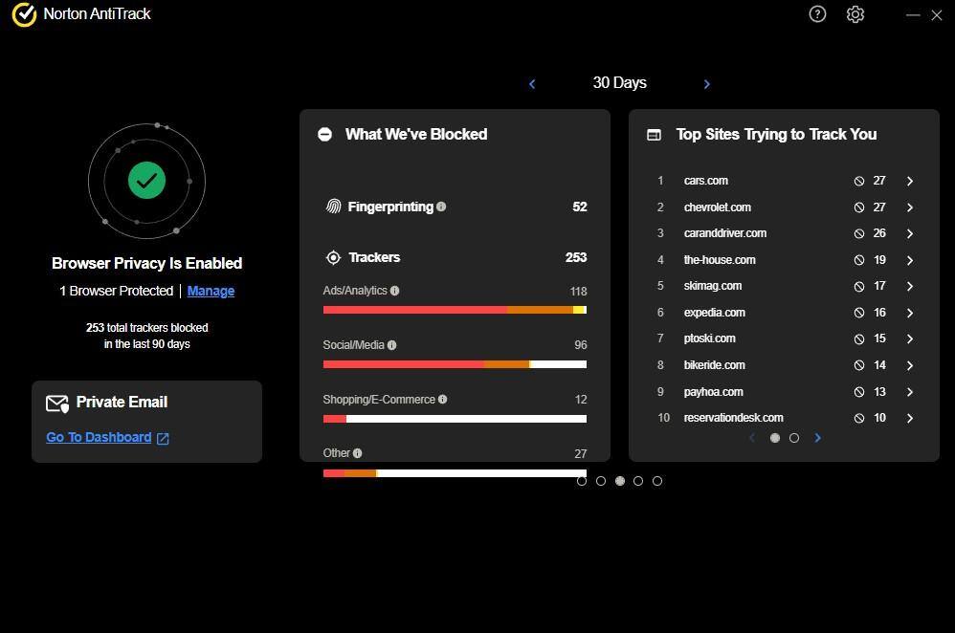Expand cars.com tracker details arrow

[x=910, y=181]
